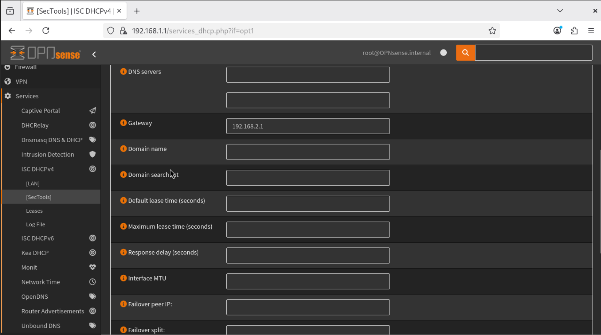Open Intrusion Detection menu item

(x=47, y=154)
